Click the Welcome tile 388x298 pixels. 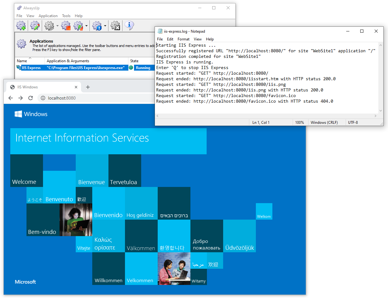click(26, 170)
